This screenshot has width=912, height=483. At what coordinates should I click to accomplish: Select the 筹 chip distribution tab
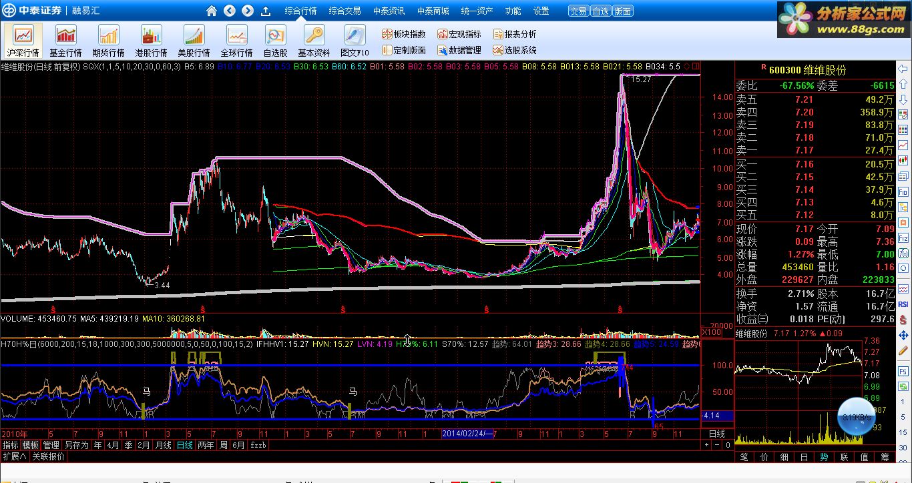coord(885,457)
